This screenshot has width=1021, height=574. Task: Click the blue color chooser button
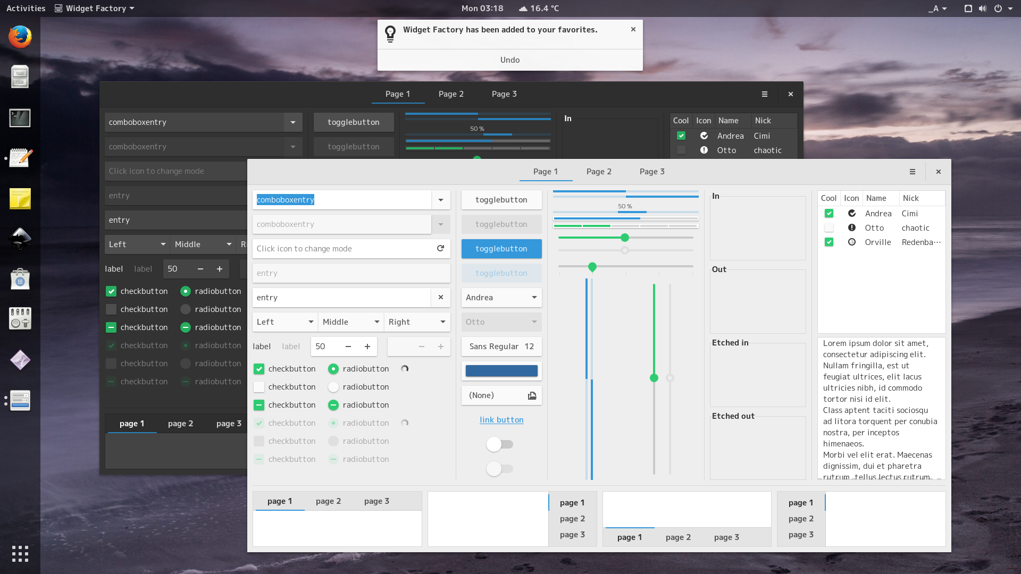pos(501,371)
